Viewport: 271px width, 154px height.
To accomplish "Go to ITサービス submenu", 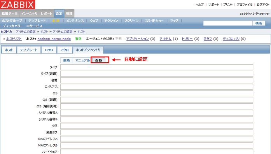I will pyautogui.click(x=34, y=26).
